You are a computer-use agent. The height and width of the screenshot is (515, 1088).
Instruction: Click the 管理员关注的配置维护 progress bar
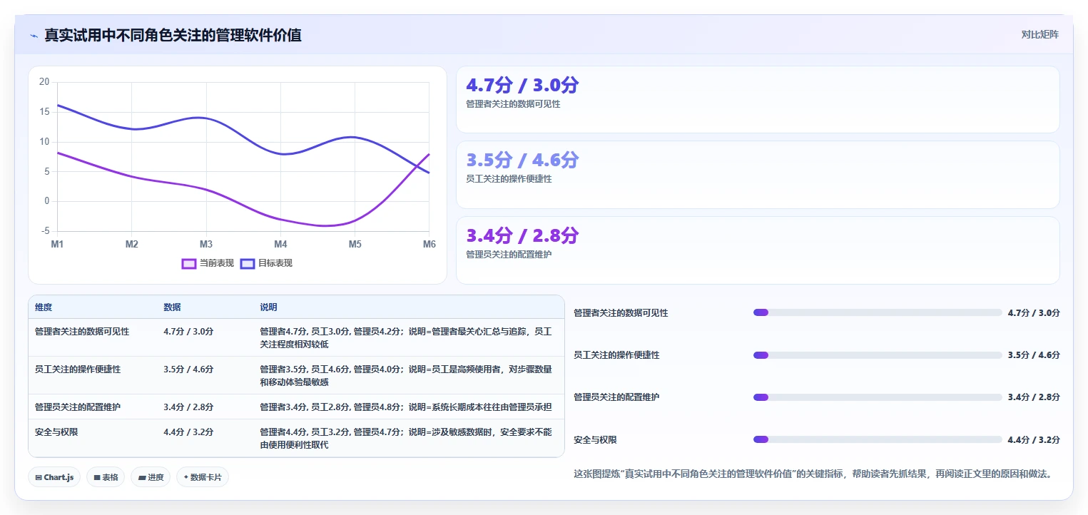pyautogui.click(x=878, y=397)
